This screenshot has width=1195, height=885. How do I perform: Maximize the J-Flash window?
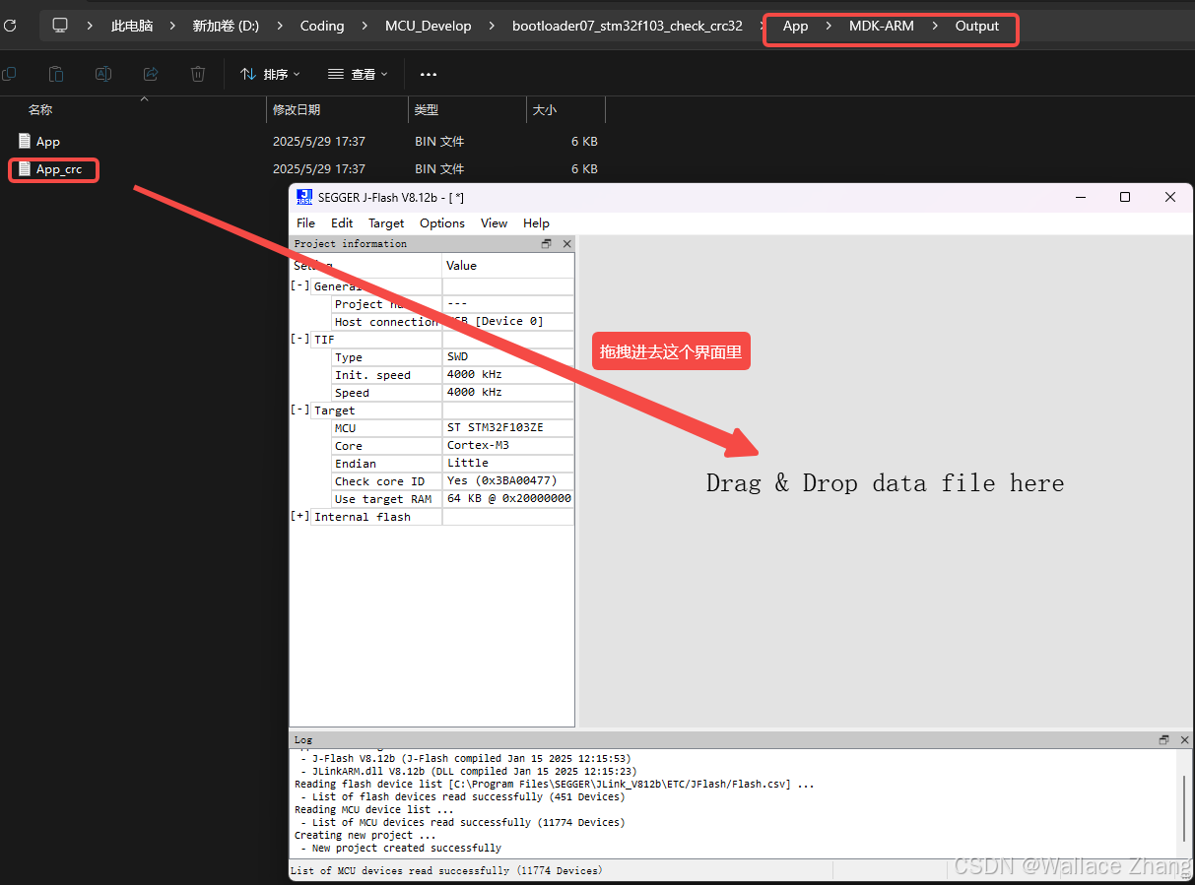1125,197
